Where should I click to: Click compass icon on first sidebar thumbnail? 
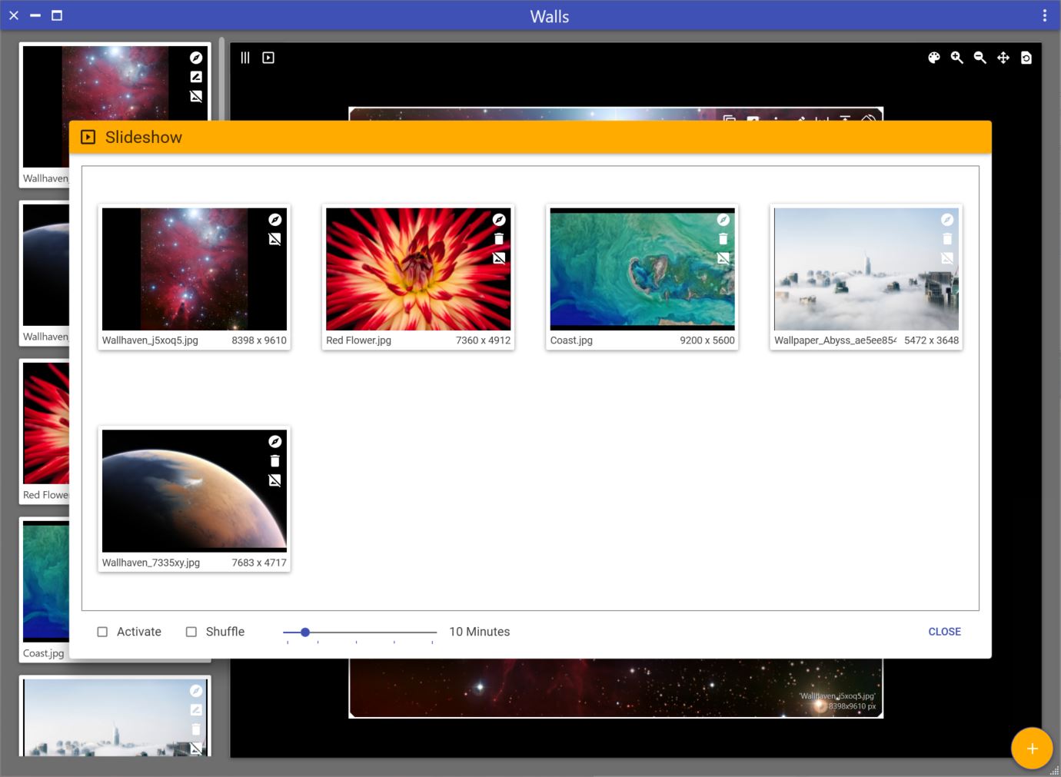[196, 58]
